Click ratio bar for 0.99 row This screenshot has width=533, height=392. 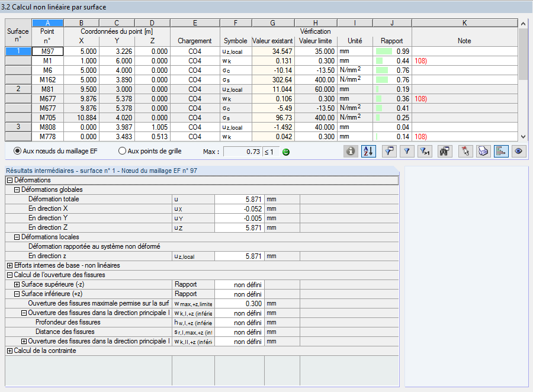pos(384,52)
